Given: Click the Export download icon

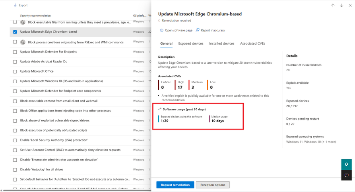Looking at the screenshot, I should tap(16, 5).
